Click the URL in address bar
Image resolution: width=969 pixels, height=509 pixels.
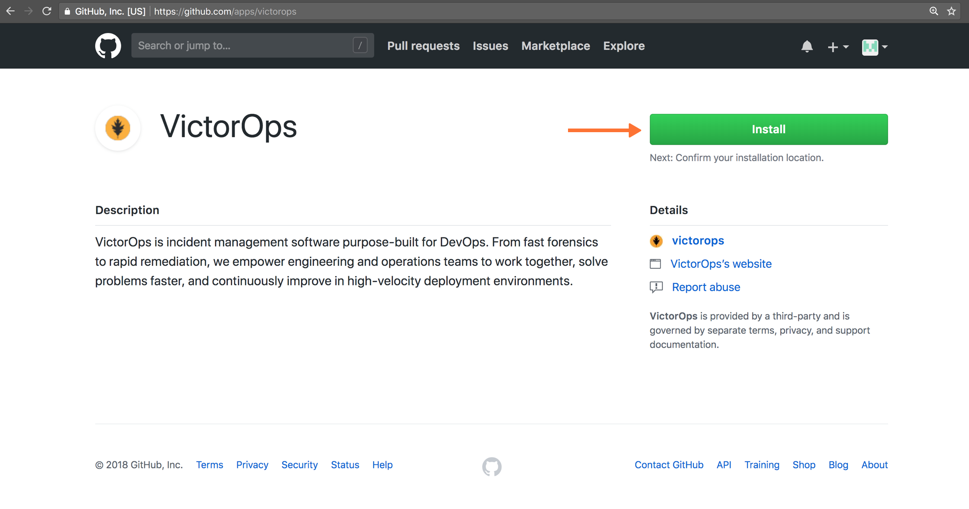pos(225,12)
